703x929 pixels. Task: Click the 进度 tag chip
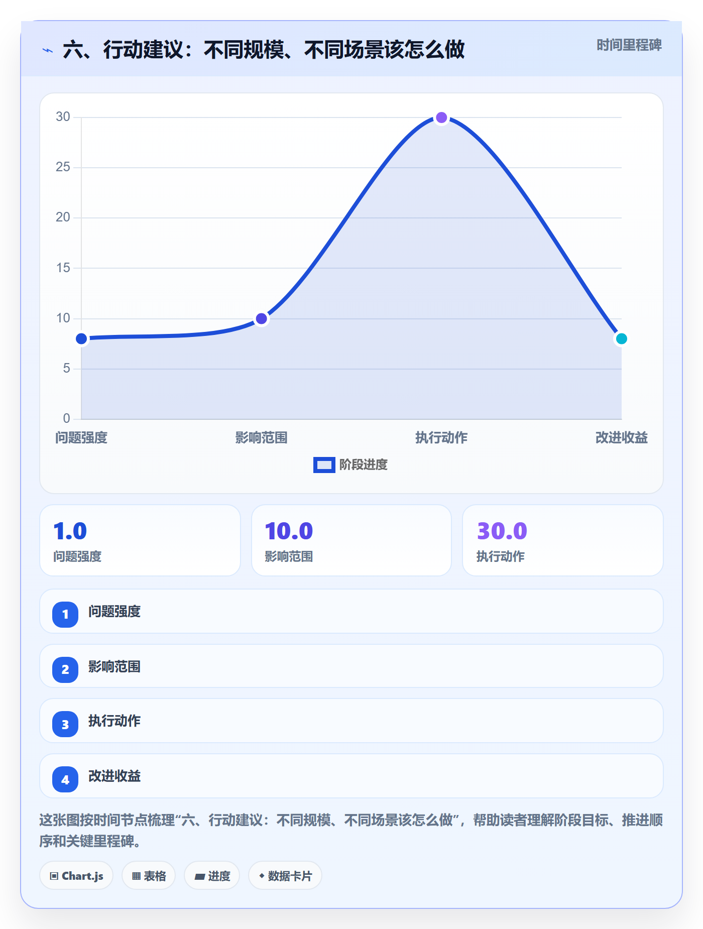pyautogui.click(x=212, y=876)
